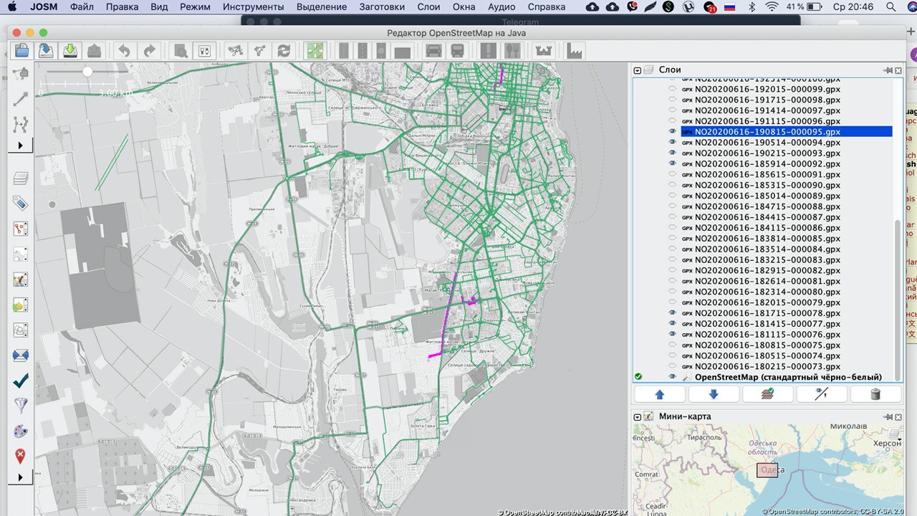This screenshot has width=917, height=516.
Task: Click the Одеса rectangle on the mini-map
Action: (767, 470)
